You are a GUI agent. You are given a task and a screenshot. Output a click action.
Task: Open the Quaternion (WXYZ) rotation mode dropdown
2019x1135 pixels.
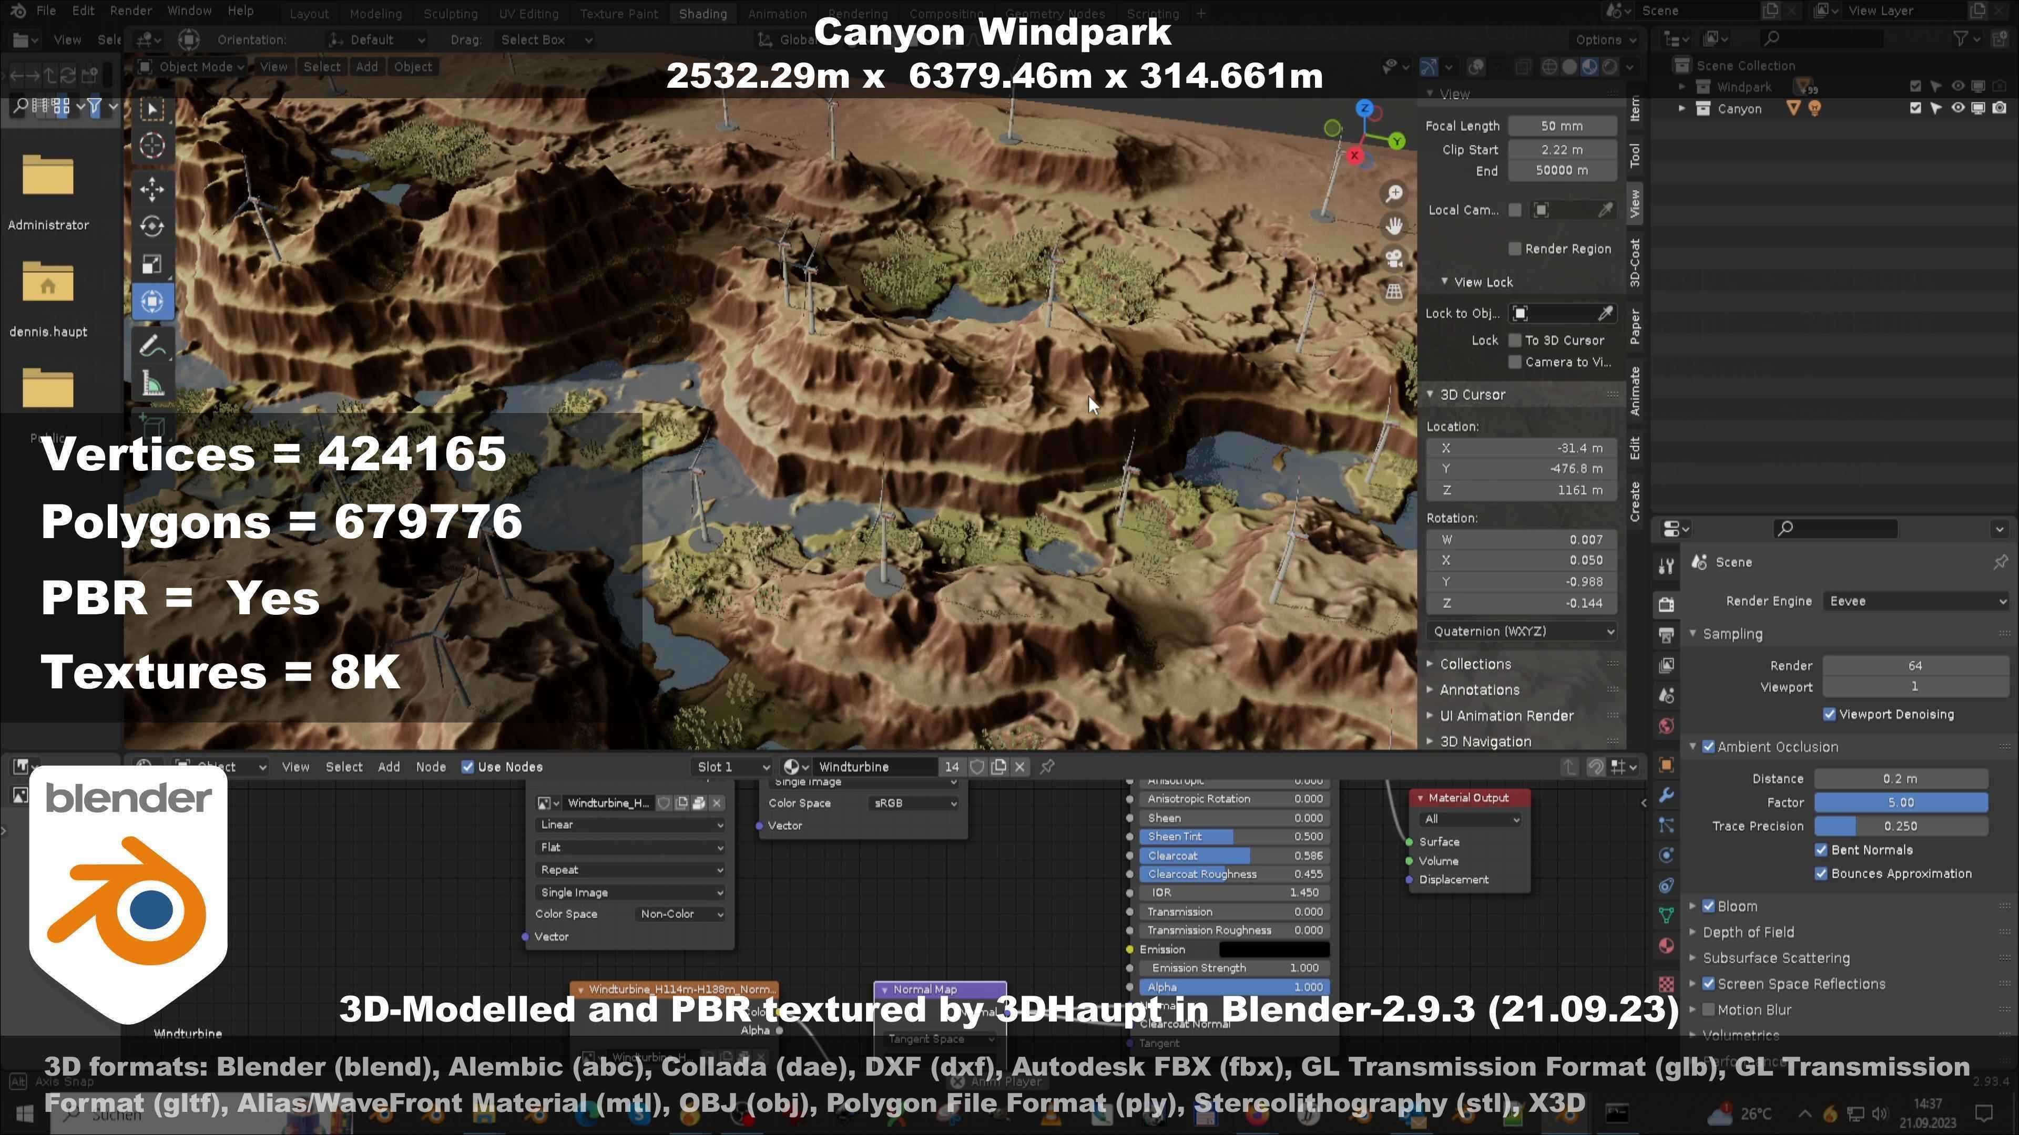[x=1521, y=631]
